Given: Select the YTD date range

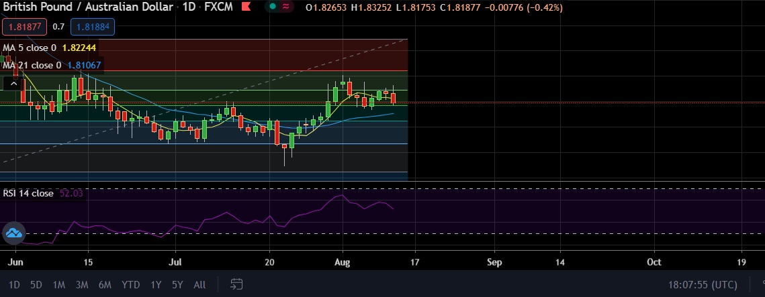Looking at the screenshot, I should pyautogui.click(x=131, y=285).
